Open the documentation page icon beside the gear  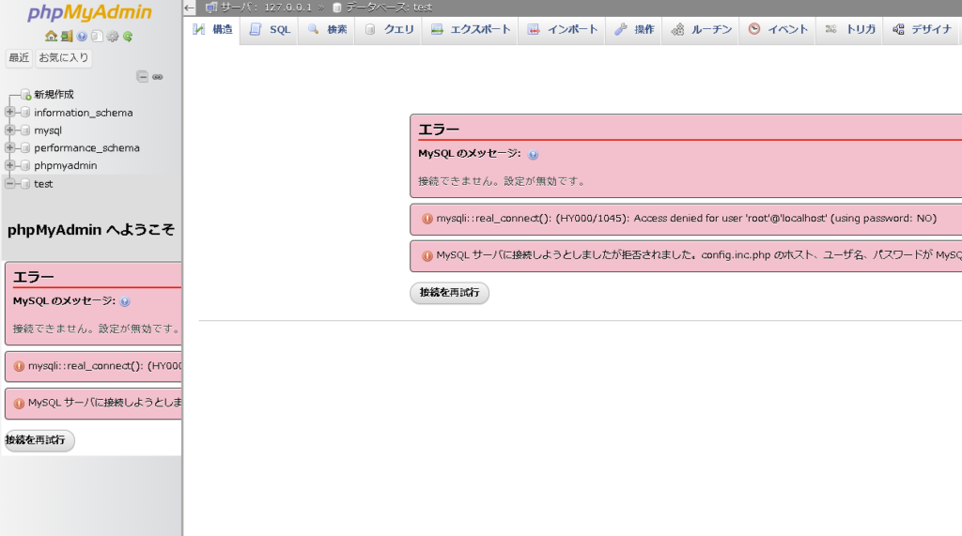click(97, 37)
